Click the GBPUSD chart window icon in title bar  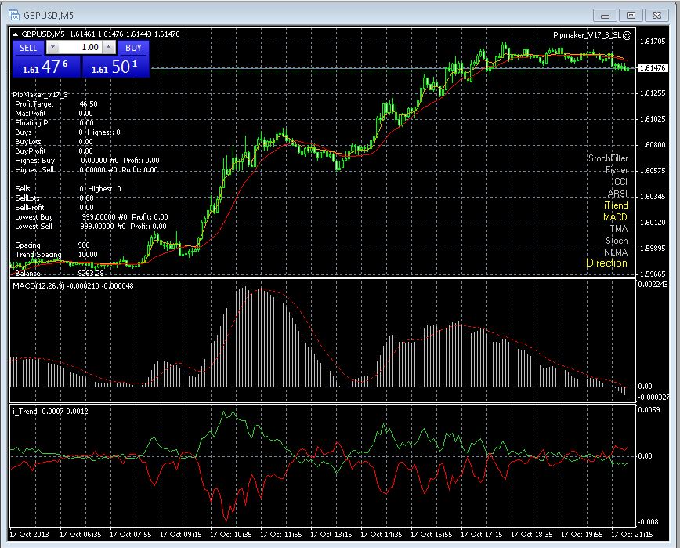[x=14, y=15]
